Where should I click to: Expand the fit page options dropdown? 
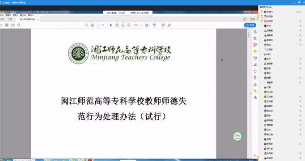[149, 25]
